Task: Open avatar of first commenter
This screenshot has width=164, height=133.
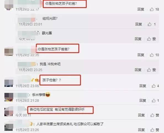Action: click(9, 5)
